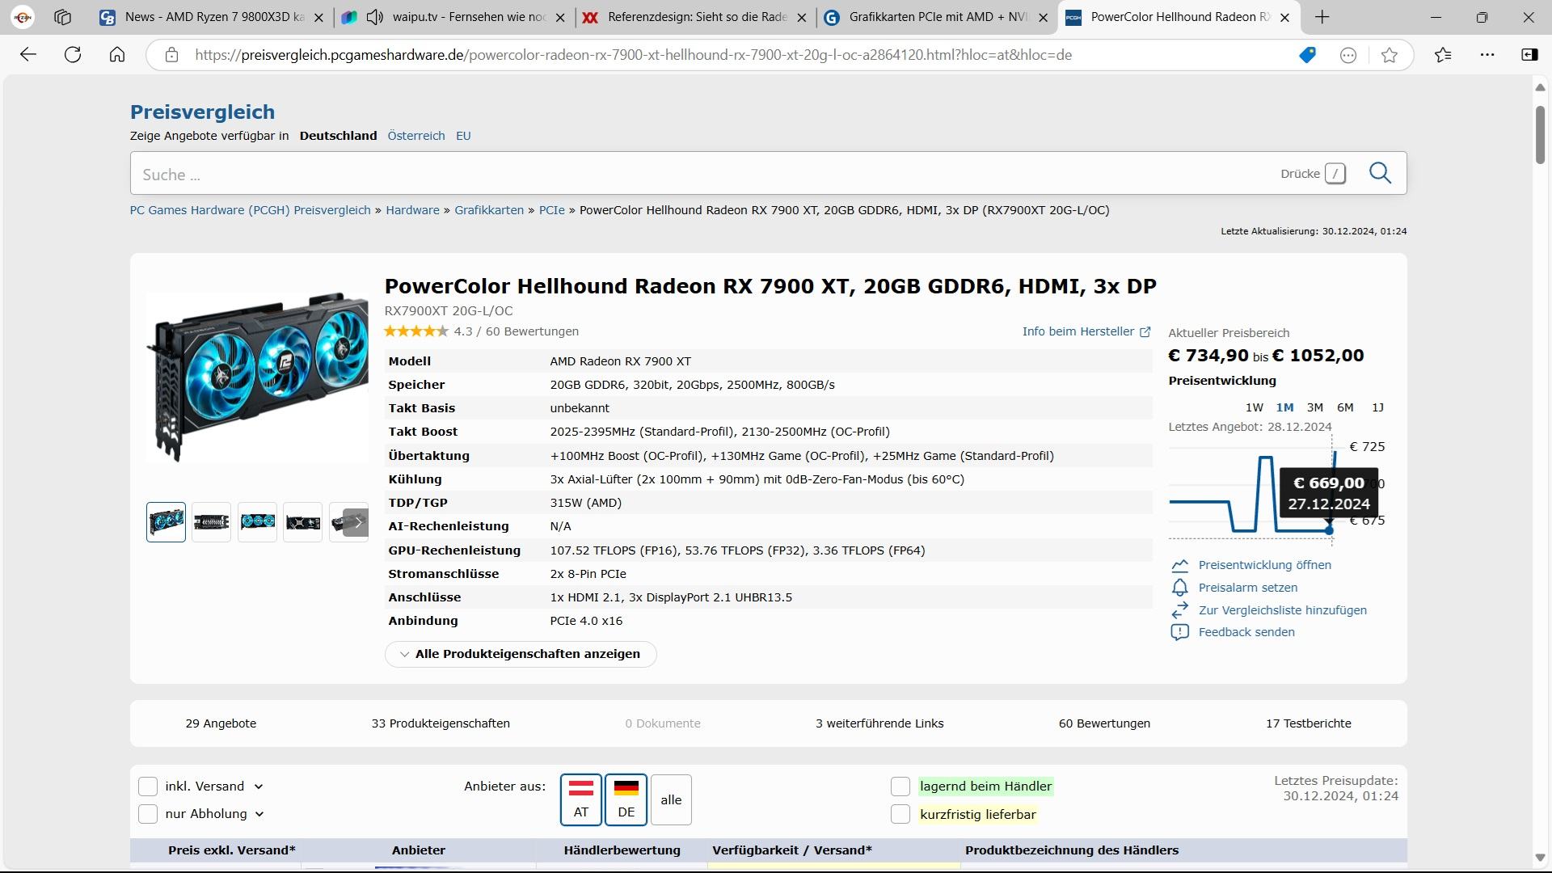Expand Alle Produkteigenschaften anzeigen
Screen dimensions: 1552x873
point(520,654)
